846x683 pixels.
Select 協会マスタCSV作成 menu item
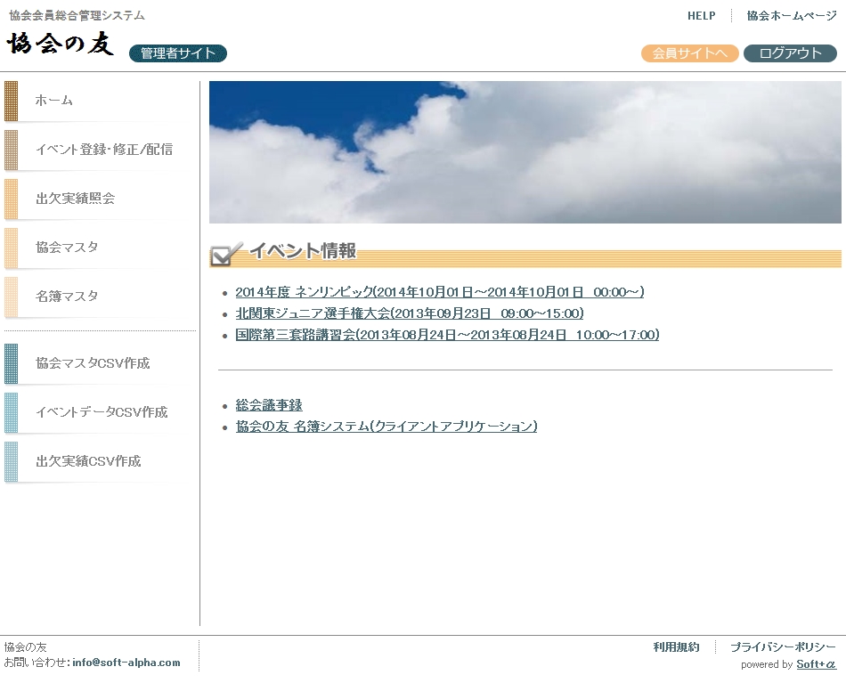[x=93, y=363]
